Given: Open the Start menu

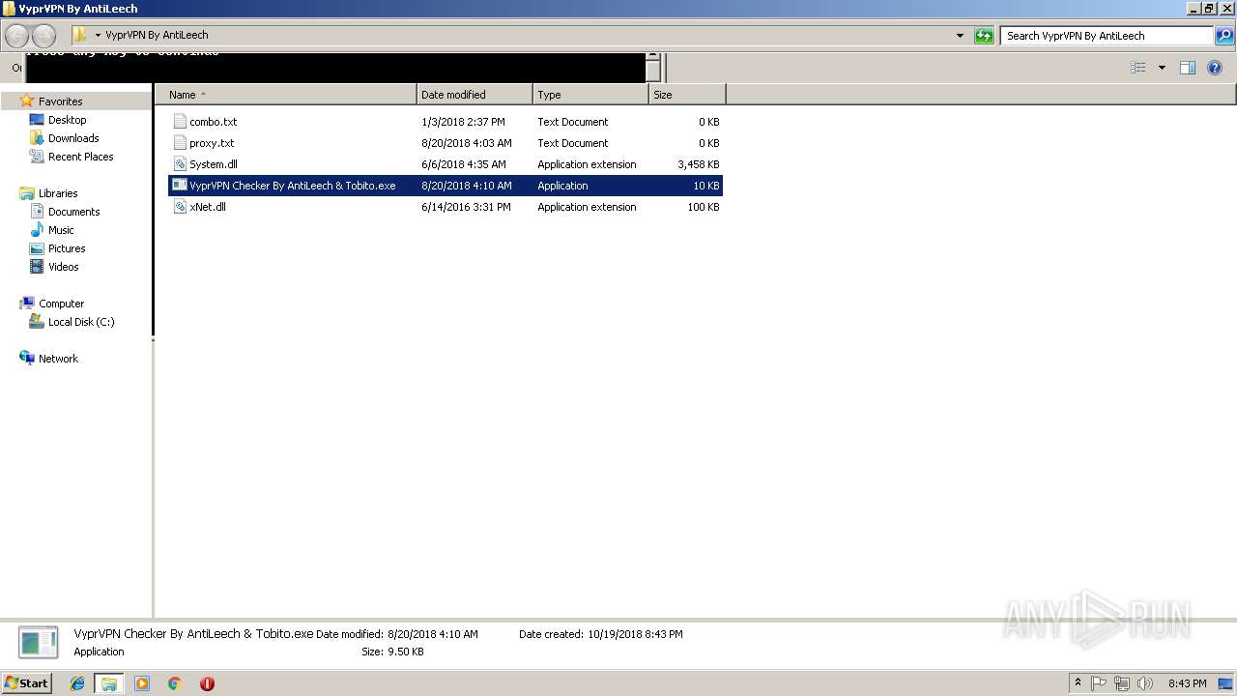Looking at the screenshot, I should click(x=27, y=682).
